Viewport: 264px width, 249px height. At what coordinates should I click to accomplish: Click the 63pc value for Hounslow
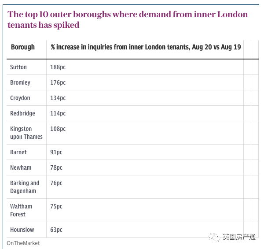[x=56, y=230]
